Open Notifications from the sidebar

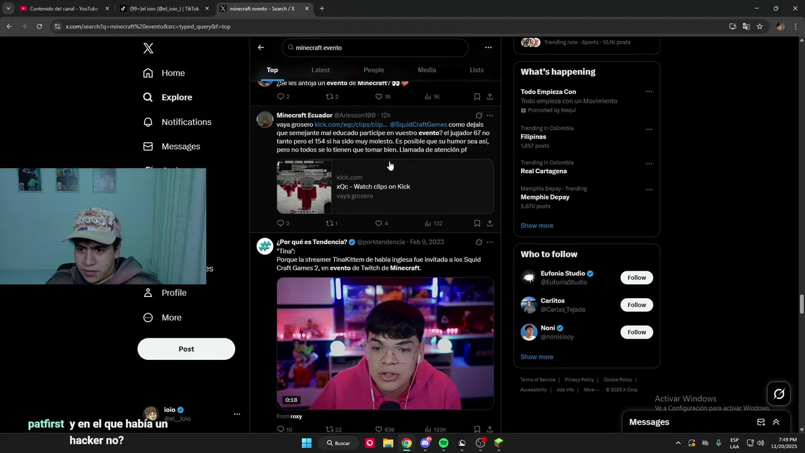(177, 122)
